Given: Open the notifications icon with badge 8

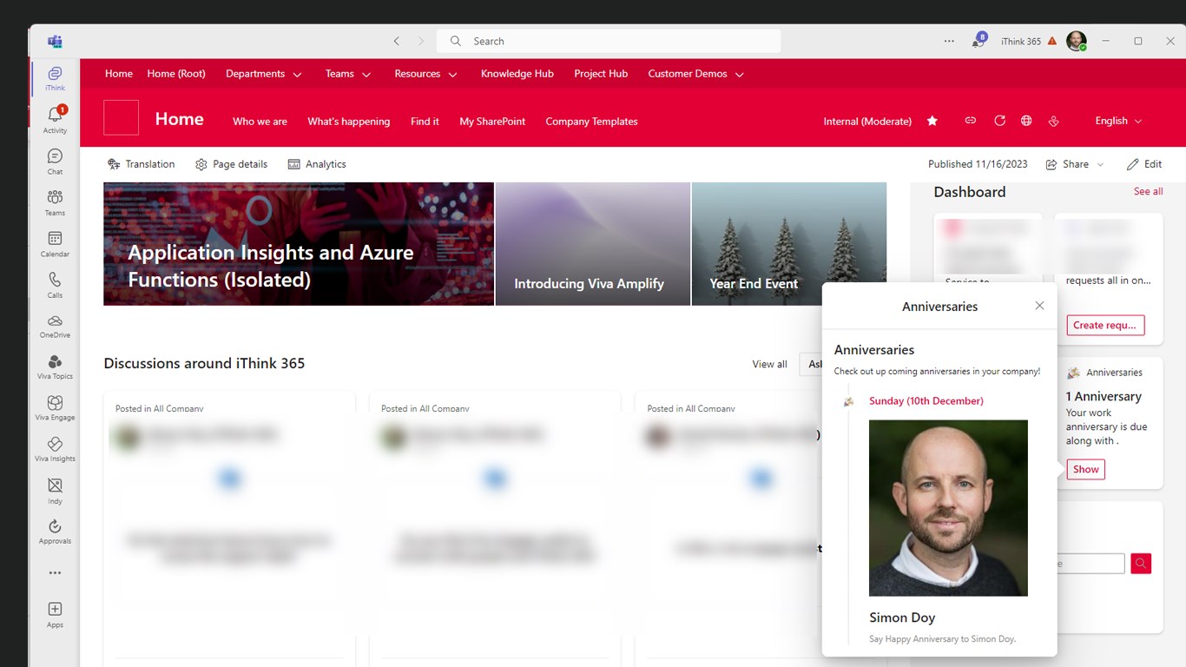Looking at the screenshot, I should click(978, 41).
